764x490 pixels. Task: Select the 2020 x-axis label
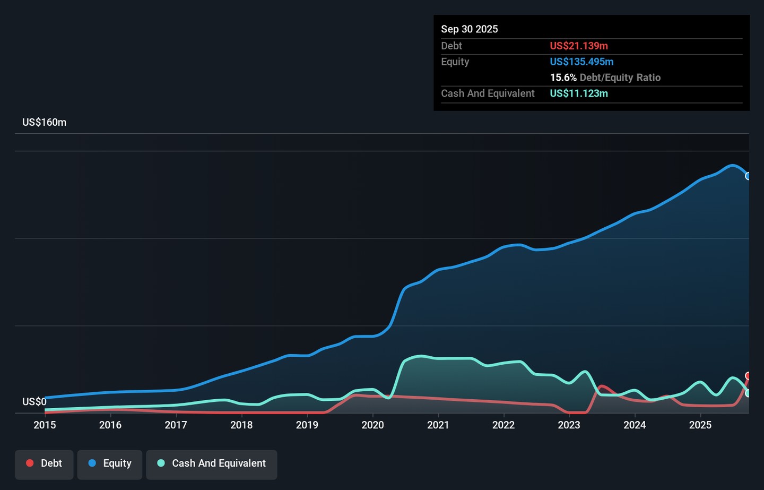click(x=372, y=425)
